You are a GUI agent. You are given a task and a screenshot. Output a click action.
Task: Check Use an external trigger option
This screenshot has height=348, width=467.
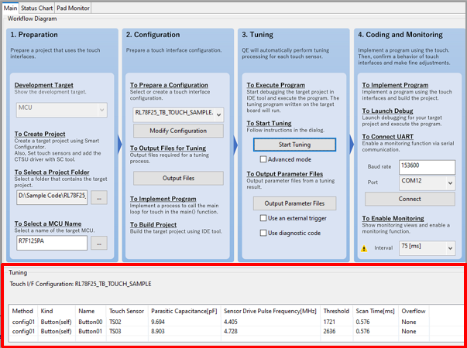point(263,219)
